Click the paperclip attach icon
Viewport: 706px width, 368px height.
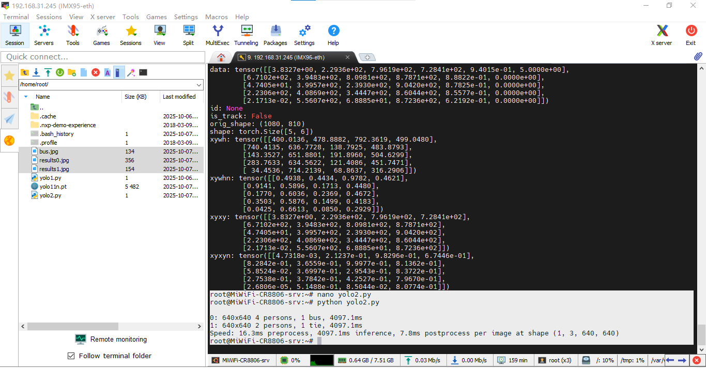(x=698, y=56)
